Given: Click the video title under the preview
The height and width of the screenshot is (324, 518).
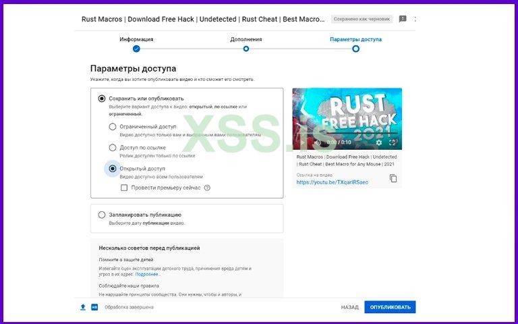Looking at the screenshot, I should 347,161.
